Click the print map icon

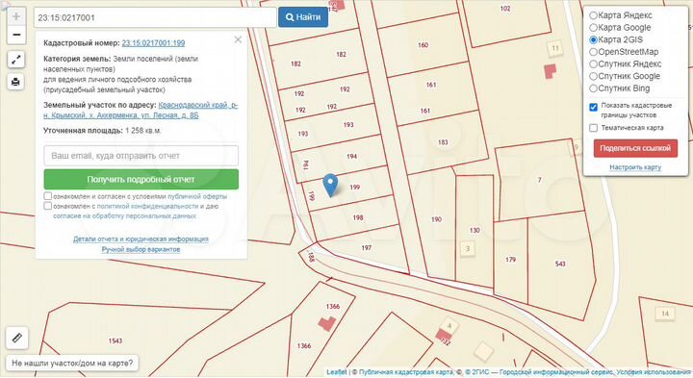click(x=16, y=82)
